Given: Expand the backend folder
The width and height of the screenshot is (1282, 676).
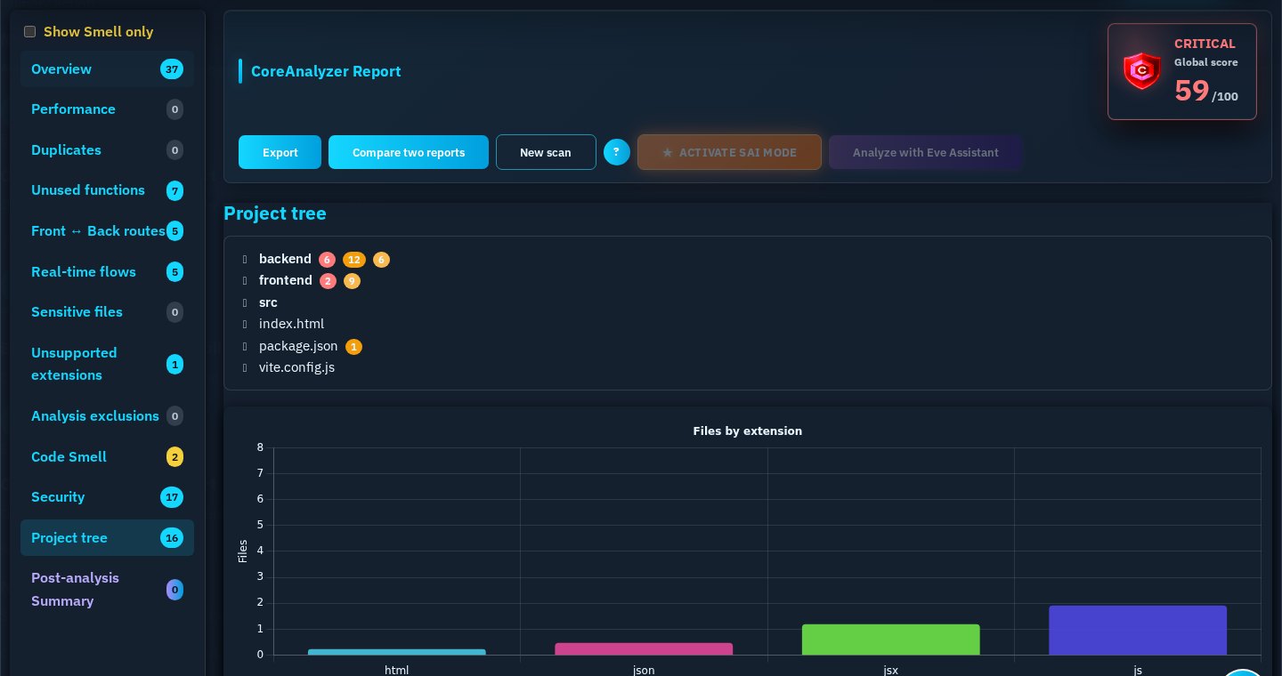Looking at the screenshot, I should pos(285,259).
